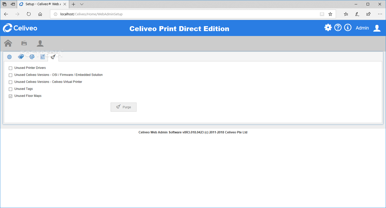Screen dimensions: 386x208
Task: Open the favorites hub icon
Action: [346, 14]
